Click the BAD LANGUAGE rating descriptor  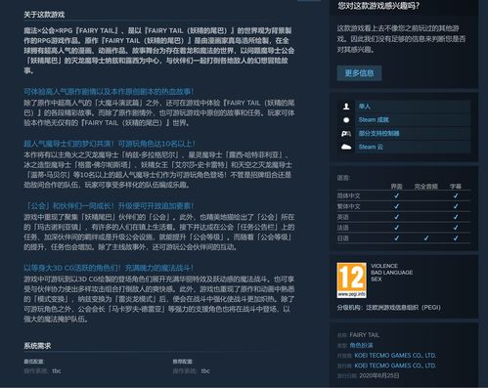[391, 273]
